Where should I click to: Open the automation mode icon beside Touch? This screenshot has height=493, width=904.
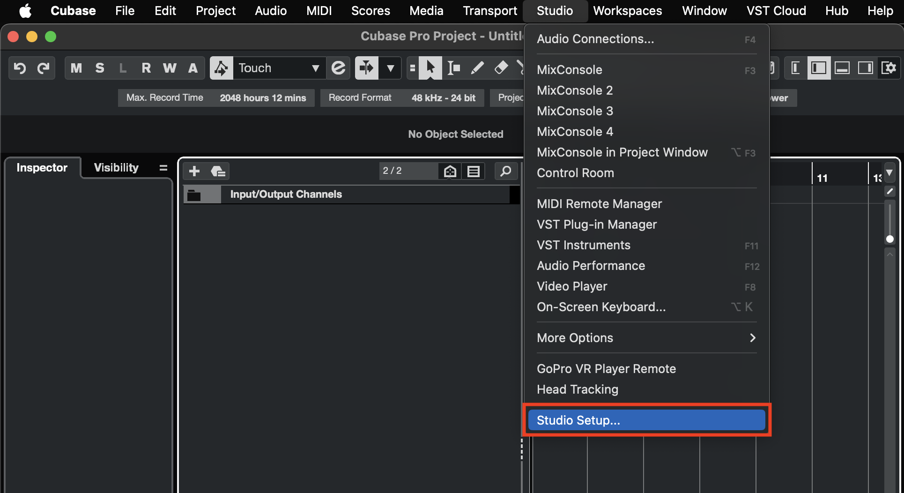click(x=222, y=68)
